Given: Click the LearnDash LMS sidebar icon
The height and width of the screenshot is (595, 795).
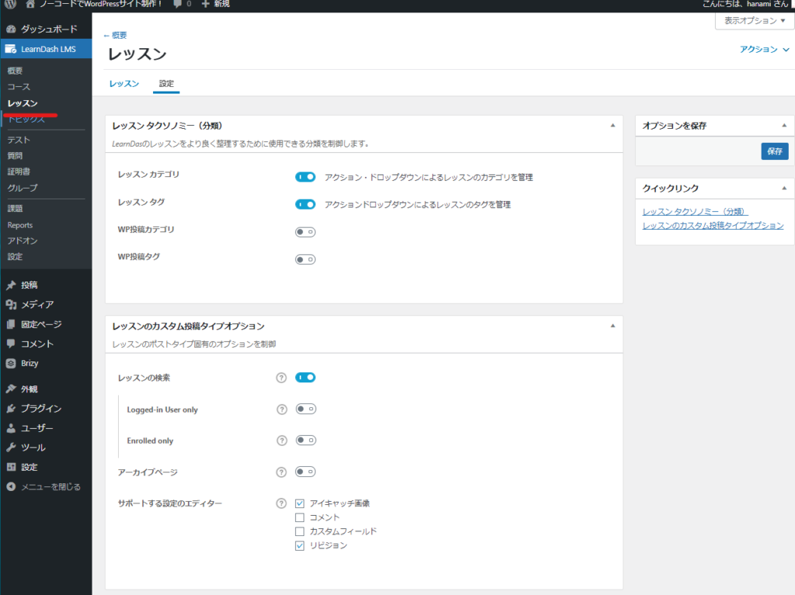Looking at the screenshot, I should tap(11, 49).
